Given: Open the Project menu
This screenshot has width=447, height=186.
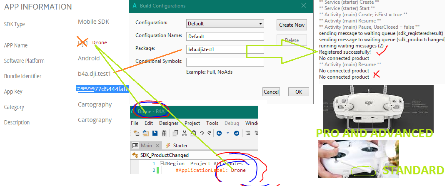Looking at the screenshot, I should pos(192,123).
